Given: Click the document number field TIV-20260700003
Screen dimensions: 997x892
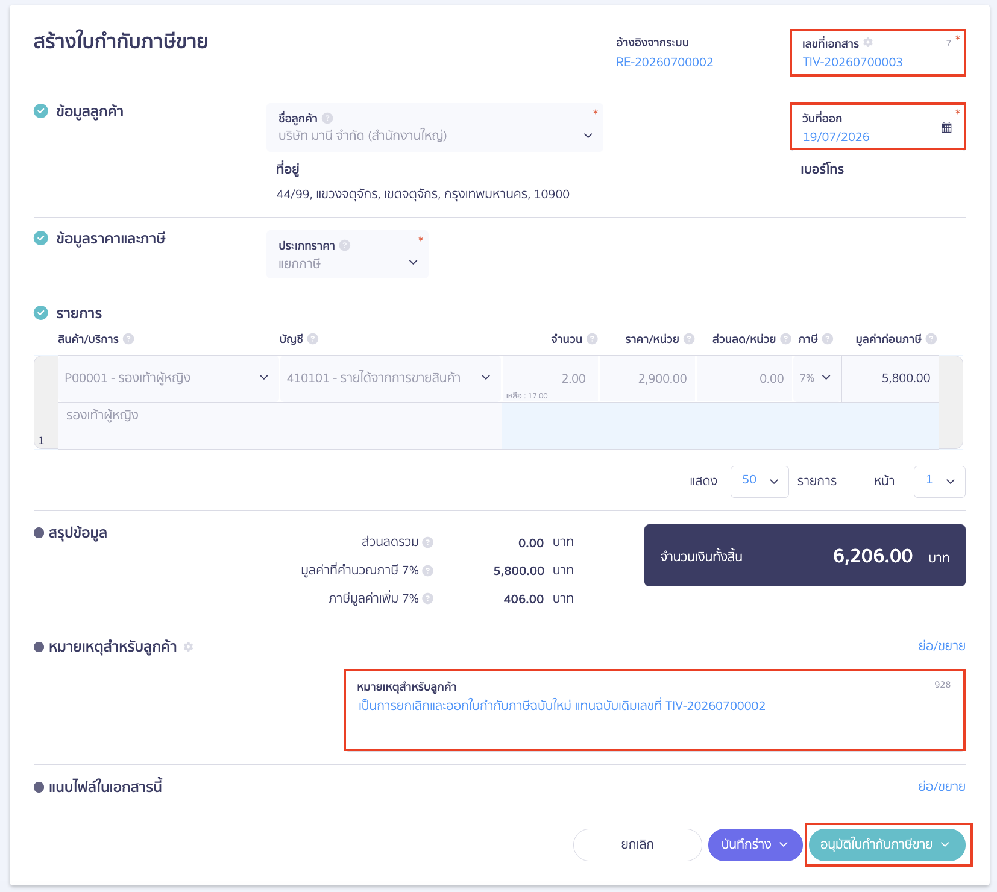Looking at the screenshot, I should click(878, 53).
